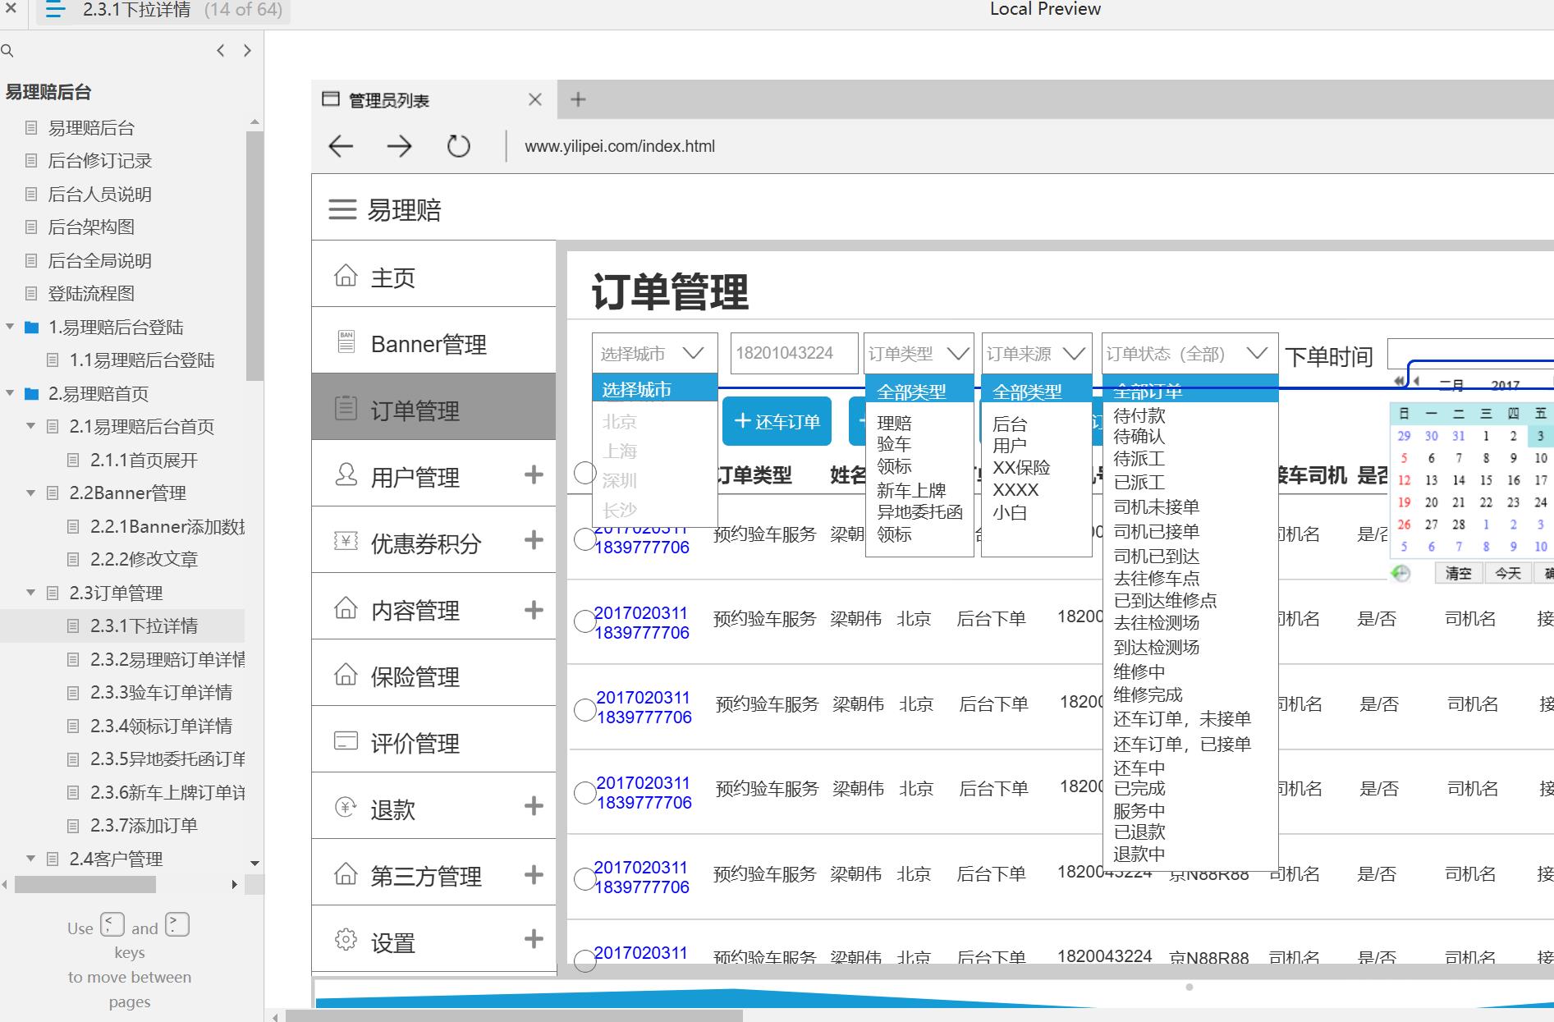Image resolution: width=1554 pixels, height=1022 pixels.
Task: Expand 优惠券积分 with its plus sign
Action: (534, 540)
